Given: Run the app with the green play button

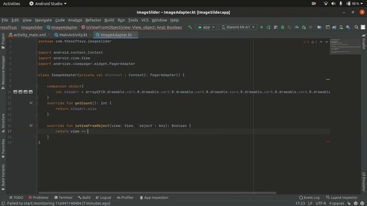Looking at the screenshot, I should click(x=261, y=27).
